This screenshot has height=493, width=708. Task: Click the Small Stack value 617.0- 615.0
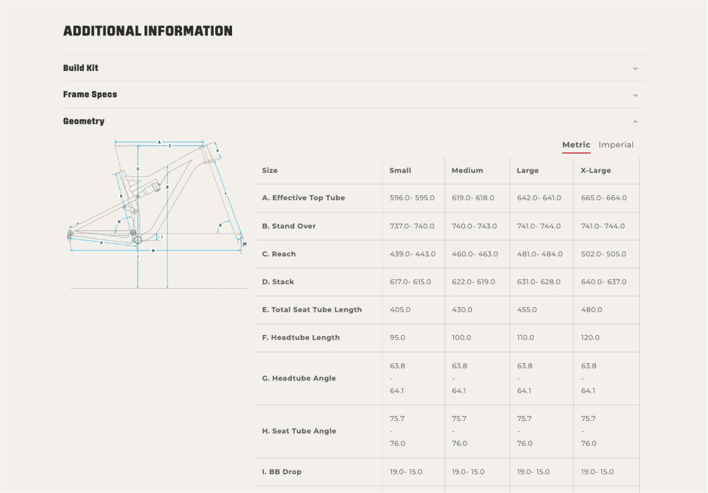point(410,282)
